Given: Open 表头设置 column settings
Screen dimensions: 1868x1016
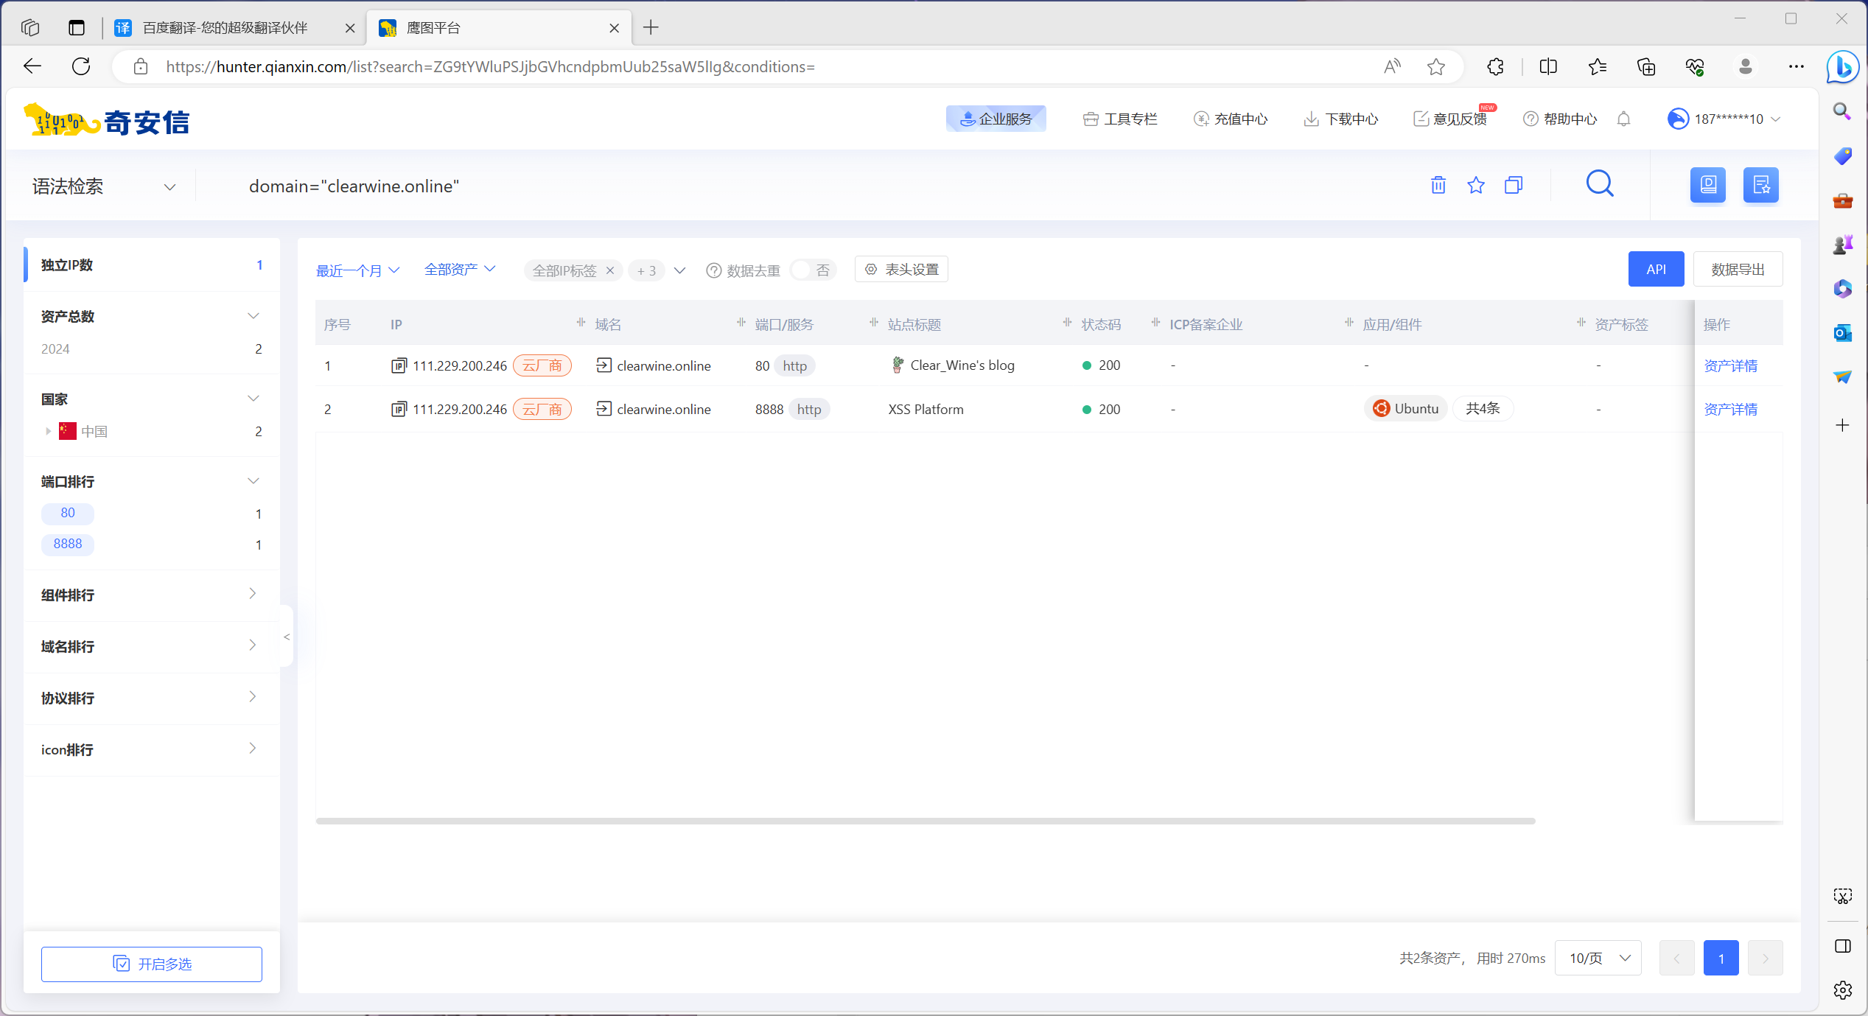Looking at the screenshot, I should pyautogui.click(x=901, y=269).
